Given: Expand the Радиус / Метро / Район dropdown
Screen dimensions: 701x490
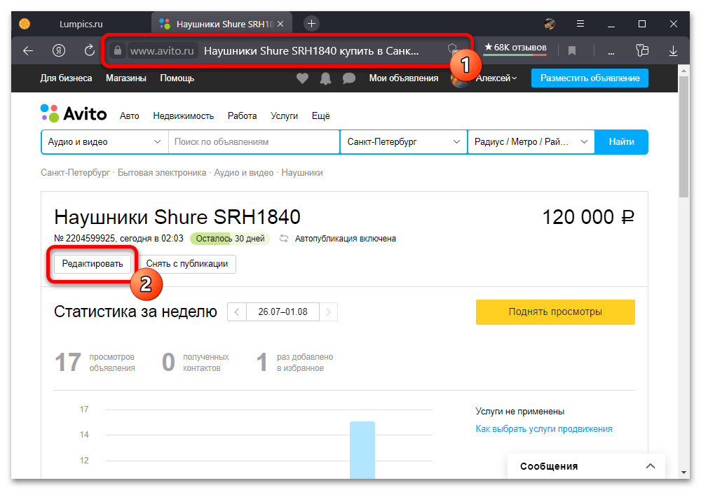Looking at the screenshot, I should (x=531, y=142).
